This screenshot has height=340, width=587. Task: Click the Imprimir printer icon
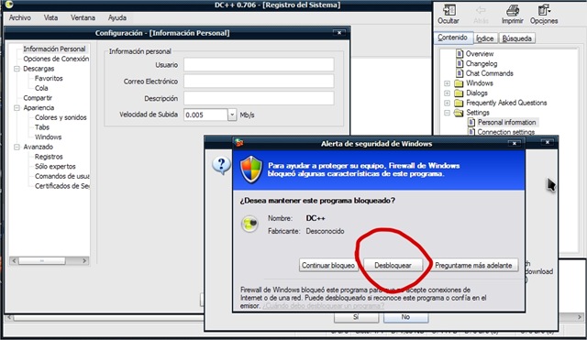pos(513,10)
